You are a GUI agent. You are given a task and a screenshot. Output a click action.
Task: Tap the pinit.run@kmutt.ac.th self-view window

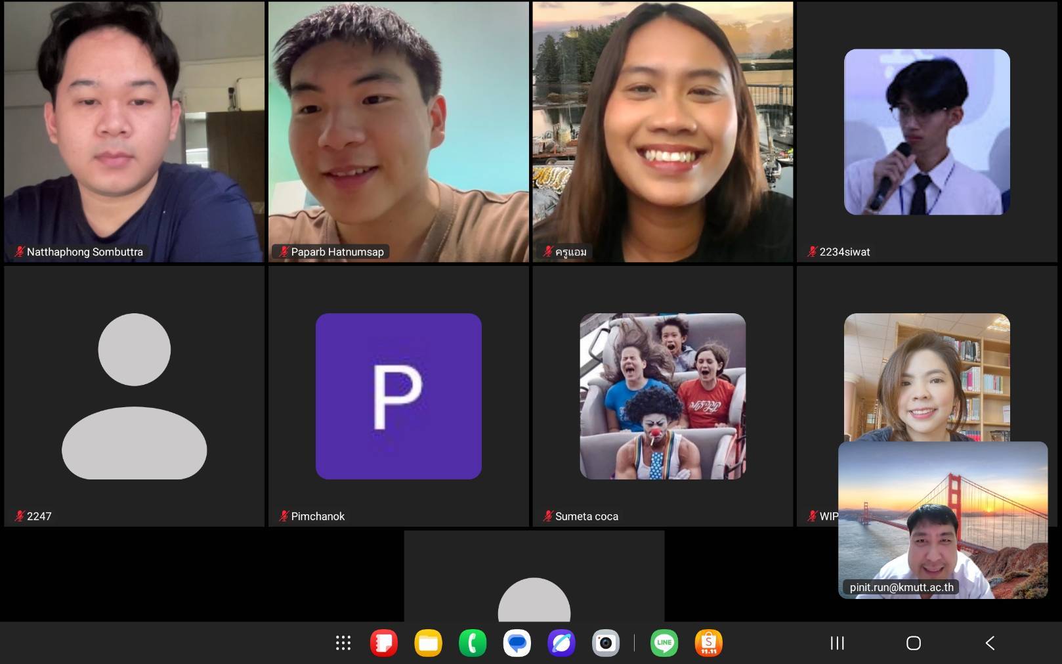click(x=943, y=520)
